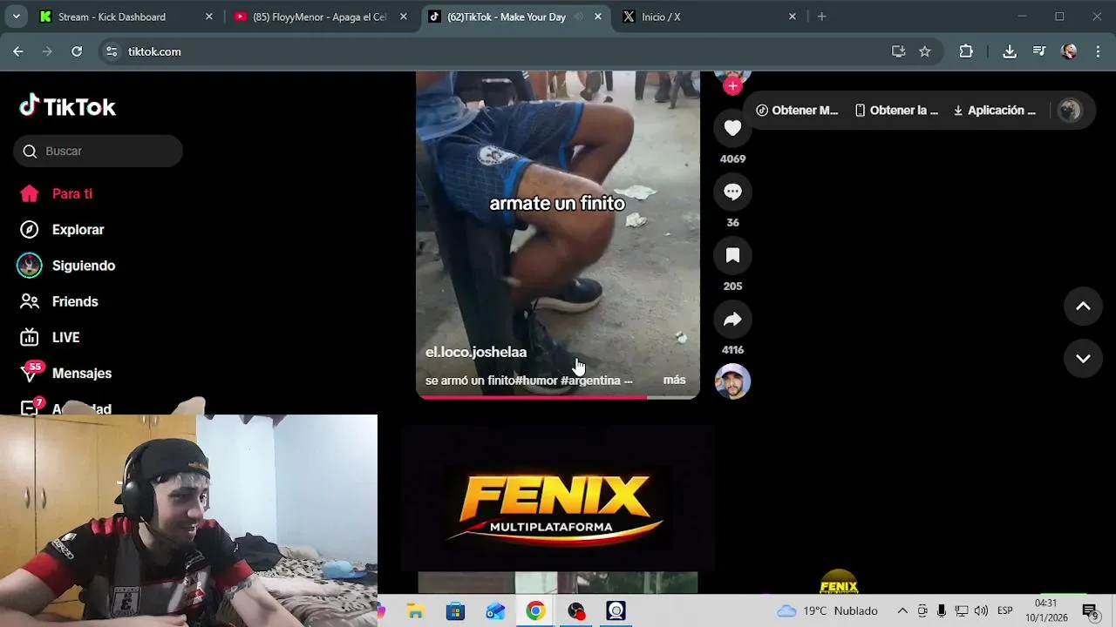This screenshot has height=627, width=1116.
Task: Go to next video with down chevron
Action: 1083,359
